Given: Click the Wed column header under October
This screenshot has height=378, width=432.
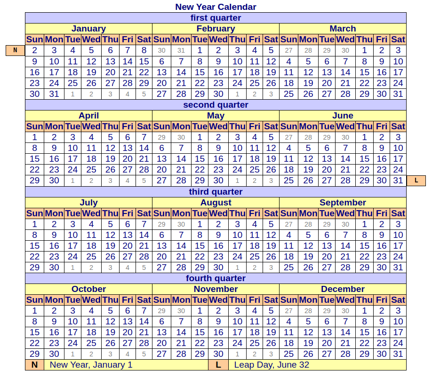Looking at the screenshot, I should (x=91, y=300).
